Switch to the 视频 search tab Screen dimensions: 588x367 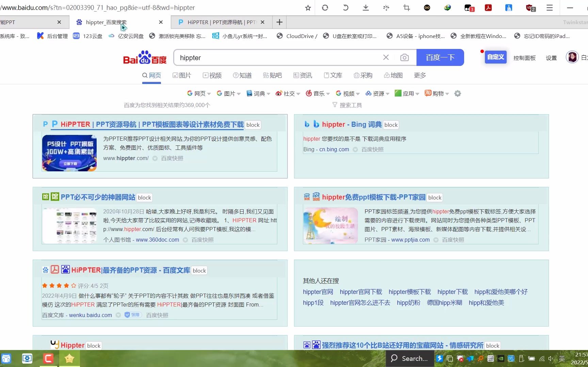tap(212, 75)
